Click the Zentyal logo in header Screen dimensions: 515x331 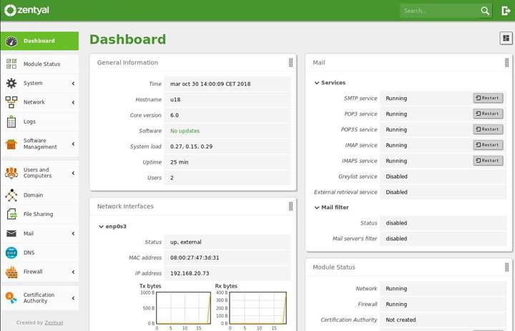click(26, 10)
